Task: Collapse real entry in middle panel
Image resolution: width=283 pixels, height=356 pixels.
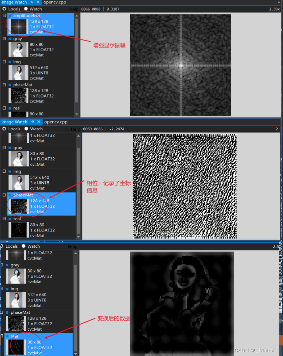Action: point(4,218)
